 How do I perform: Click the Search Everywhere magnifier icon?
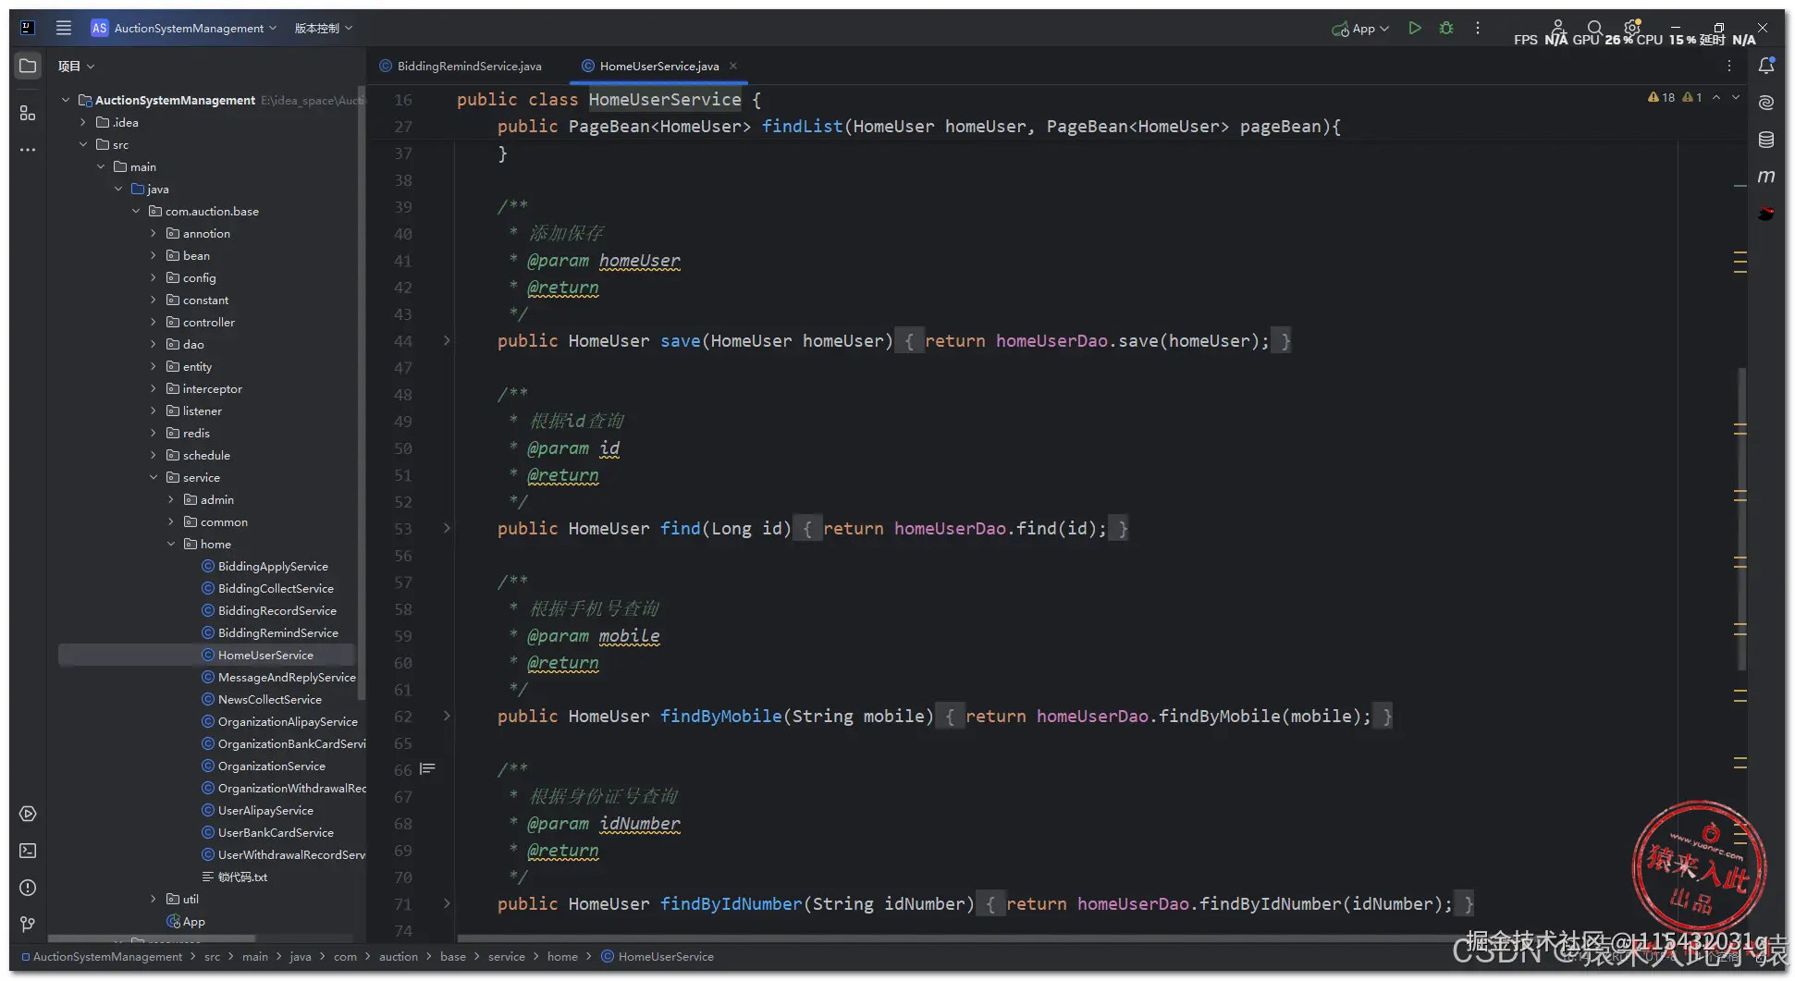click(1595, 28)
